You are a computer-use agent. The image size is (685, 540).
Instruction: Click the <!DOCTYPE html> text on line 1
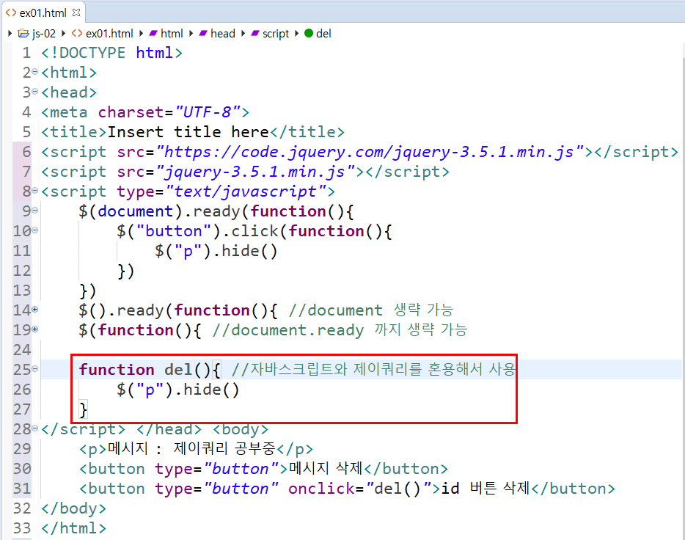pyautogui.click(x=111, y=53)
